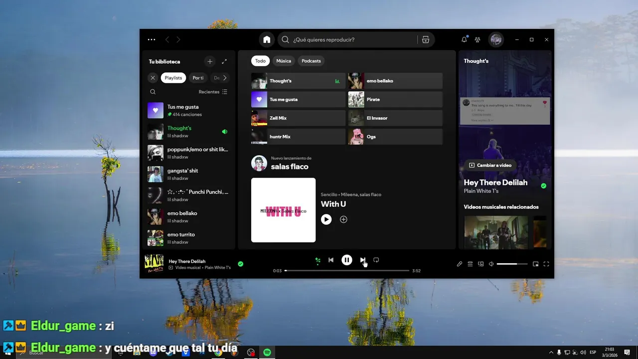The image size is (638, 359).
Task: Show more library filters with chevron
Action: coord(225,78)
